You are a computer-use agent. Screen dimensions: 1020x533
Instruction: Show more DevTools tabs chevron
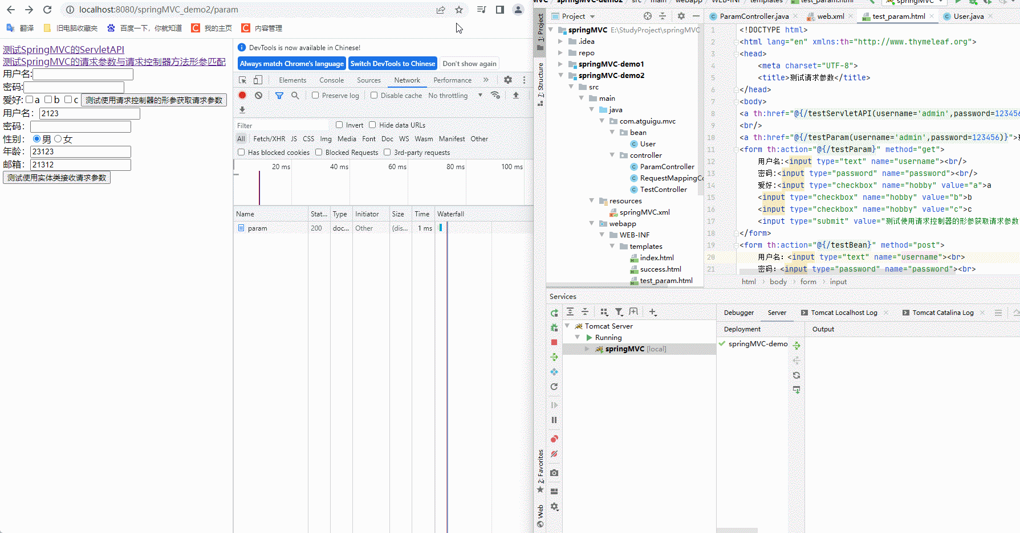pos(486,80)
